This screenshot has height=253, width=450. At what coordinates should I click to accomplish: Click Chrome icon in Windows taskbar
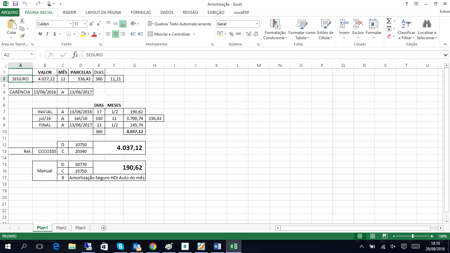[153, 246]
